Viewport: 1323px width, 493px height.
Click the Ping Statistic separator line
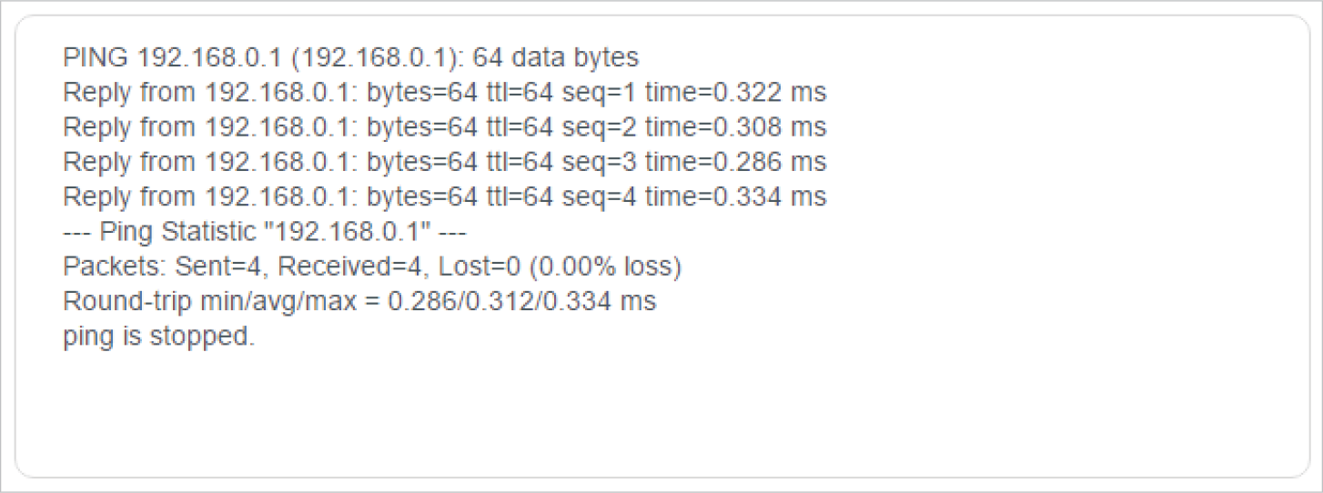(x=264, y=232)
